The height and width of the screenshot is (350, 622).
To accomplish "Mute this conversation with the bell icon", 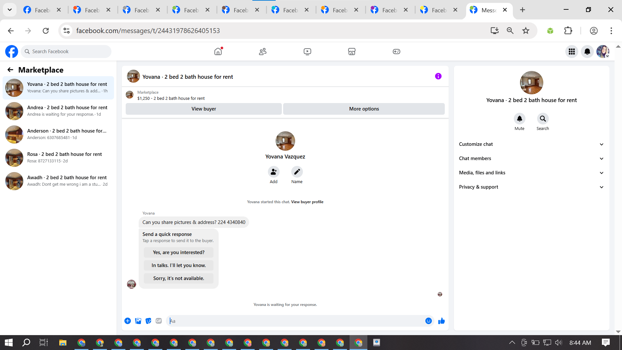I will [x=519, y=119].
